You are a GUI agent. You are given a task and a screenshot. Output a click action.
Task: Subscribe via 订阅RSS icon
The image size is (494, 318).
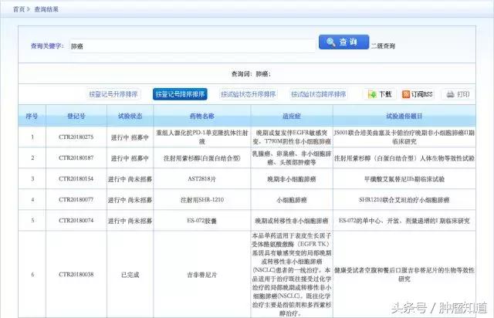(x=406, y=94)
